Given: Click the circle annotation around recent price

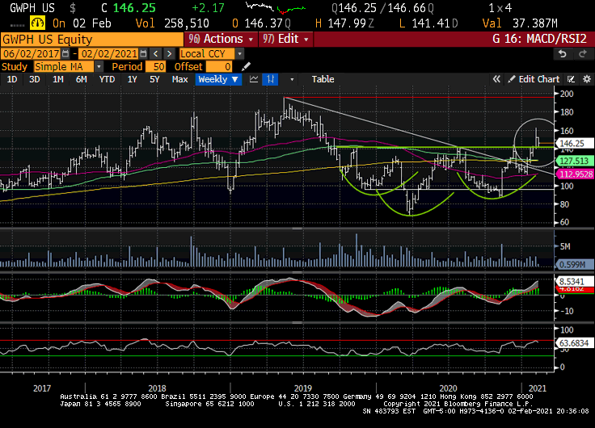Looking at the screenshot, I should (536, 143).
